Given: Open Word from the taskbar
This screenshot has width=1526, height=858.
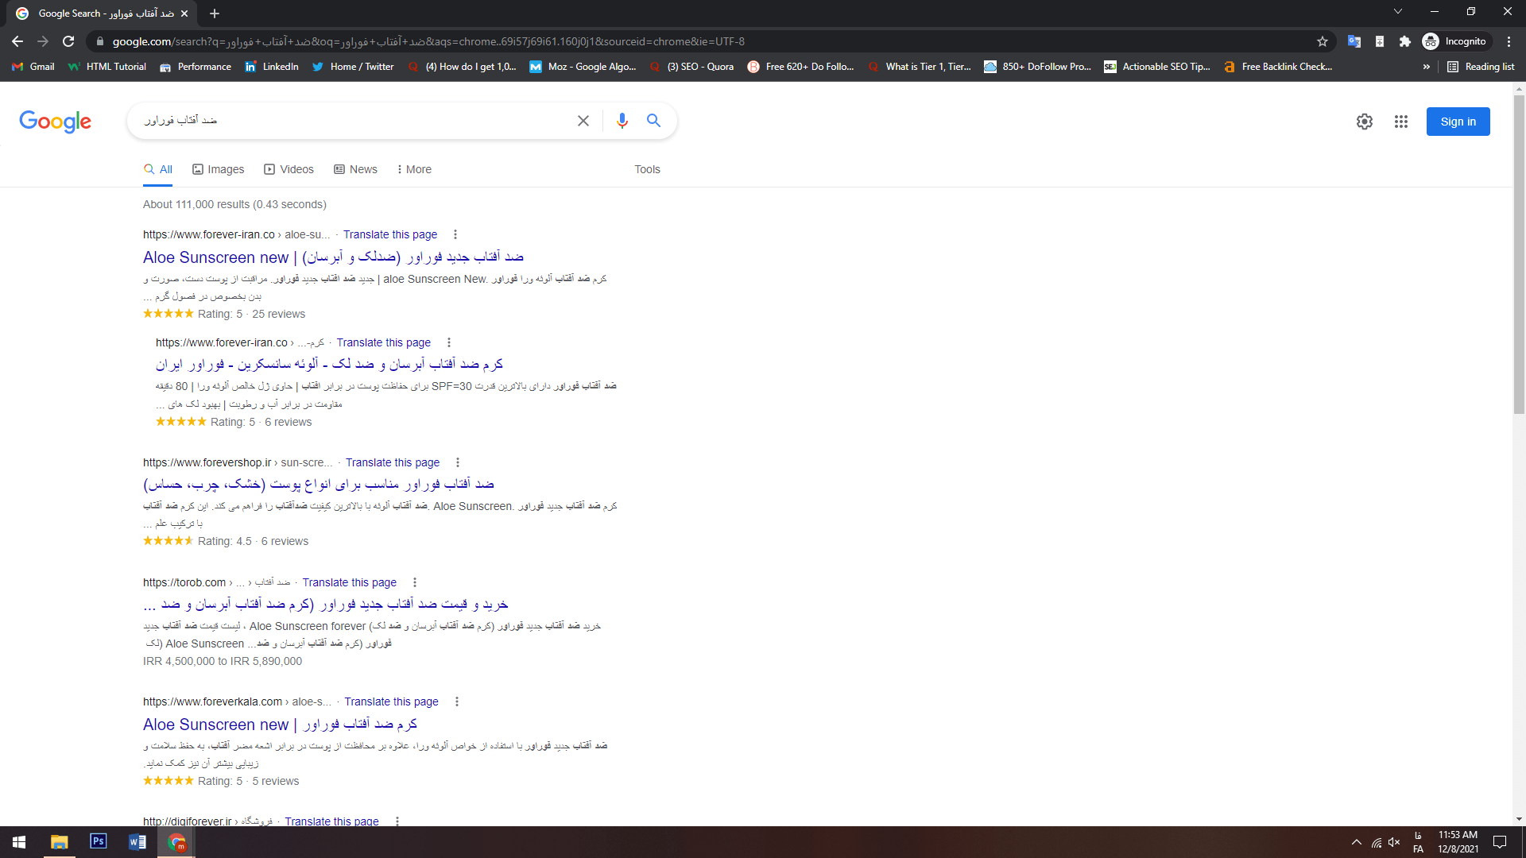Looking at the screenshot, I should (x=137, y=842).
